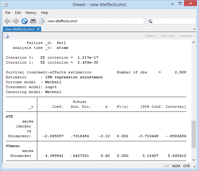Click the NUM status bar indicator

click(x=176, y=166)
